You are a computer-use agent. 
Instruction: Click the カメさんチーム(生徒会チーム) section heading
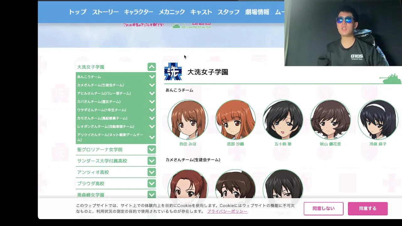click(x=193, y=160)
